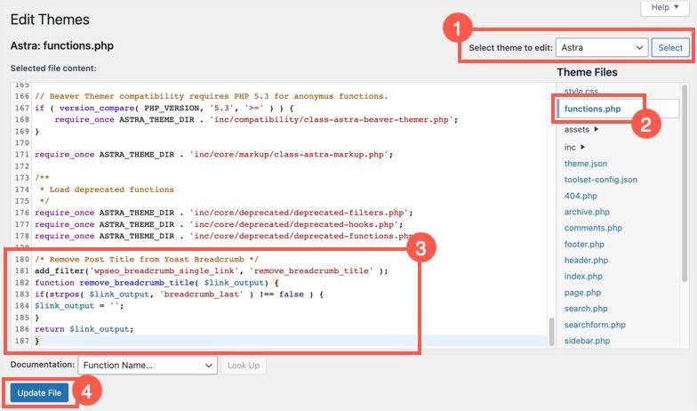Open header.php theme file
Viewport: 697px width, 411px height.
(586, 260)
